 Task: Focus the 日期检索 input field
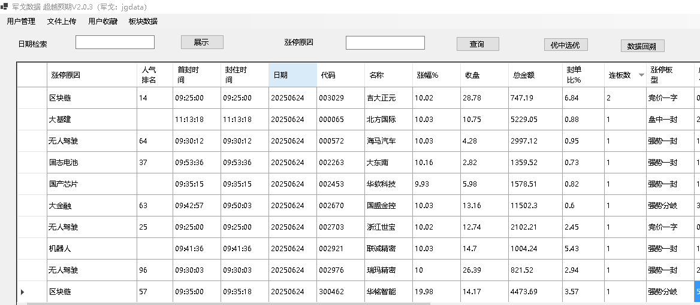tap(114, 42)
